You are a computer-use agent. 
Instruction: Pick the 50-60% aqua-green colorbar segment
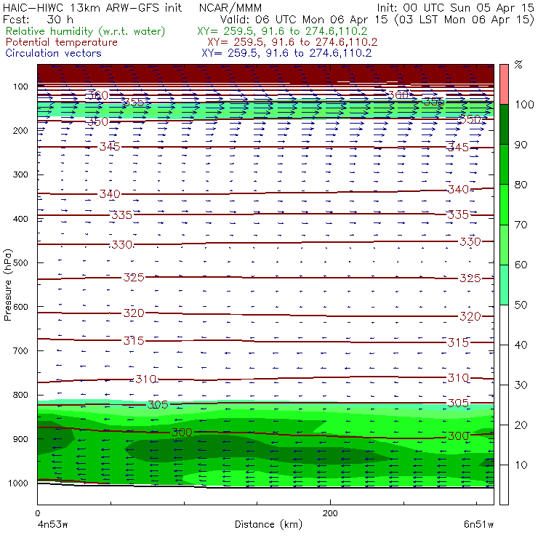click(504, 285)
